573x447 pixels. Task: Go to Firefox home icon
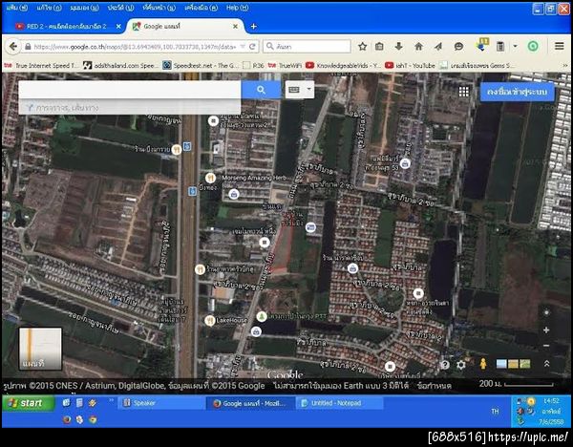tap(419, 47)
